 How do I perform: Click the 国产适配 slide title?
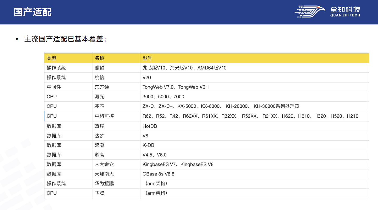(32, 12)
